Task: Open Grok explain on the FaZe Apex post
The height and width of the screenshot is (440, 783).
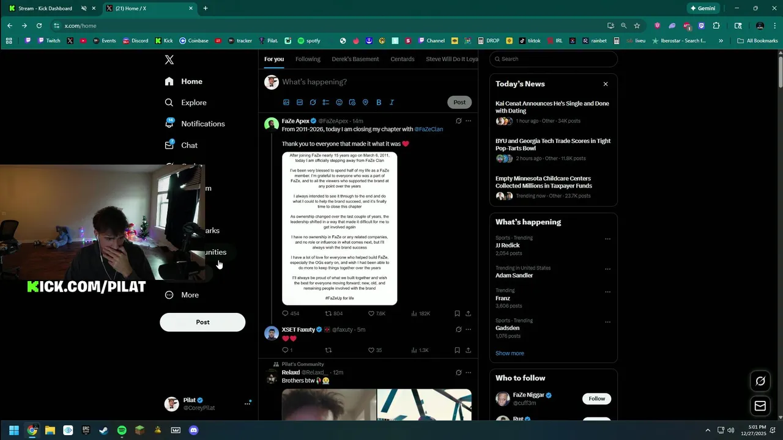Action: coord(458,121)
